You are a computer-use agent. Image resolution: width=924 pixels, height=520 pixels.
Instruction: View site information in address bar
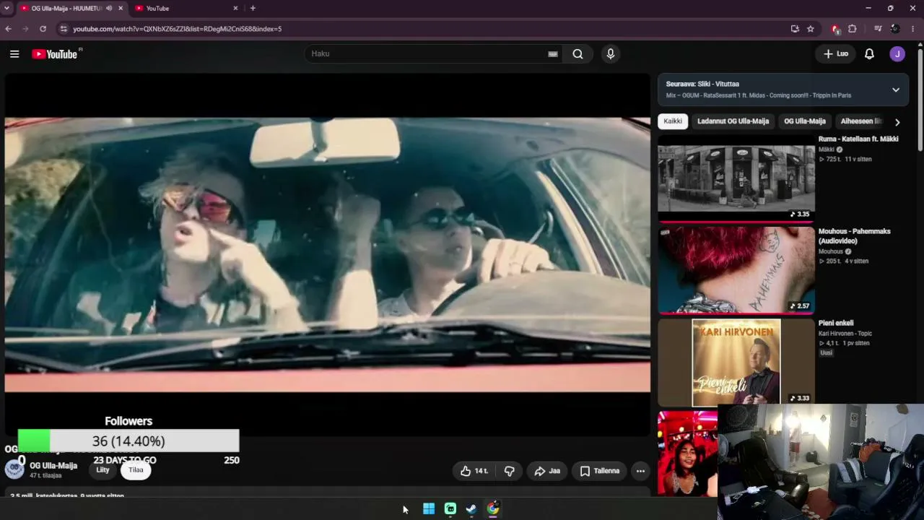[64, 29]
